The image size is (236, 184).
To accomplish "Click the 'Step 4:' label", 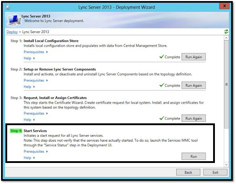I will tap(16, 131).
